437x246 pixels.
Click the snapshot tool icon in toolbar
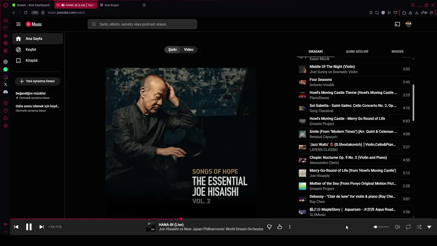point(377,13)
